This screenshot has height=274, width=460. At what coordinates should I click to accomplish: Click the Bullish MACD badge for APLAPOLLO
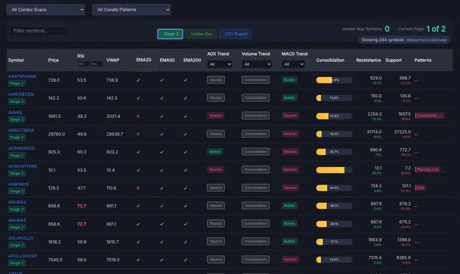(289, 241)
